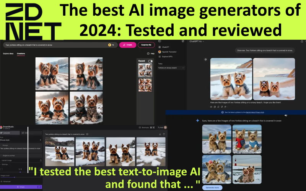Click the pink Create button
This screenshot has width=306, height=191.
[127, 45]
